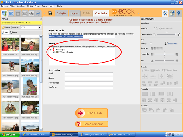Open the 2009 recent folders dropdown

(x=39, y=27)
